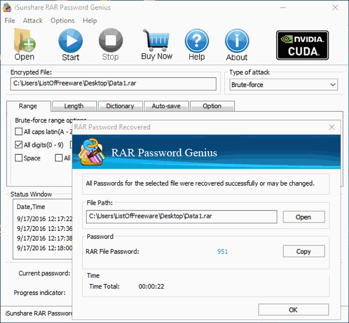Screen dimensions: 349x323
Task: Open the Help menu
Action: (90, 21)
